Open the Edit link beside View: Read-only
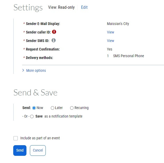The image size is (164, 163). tap(84, 7)
